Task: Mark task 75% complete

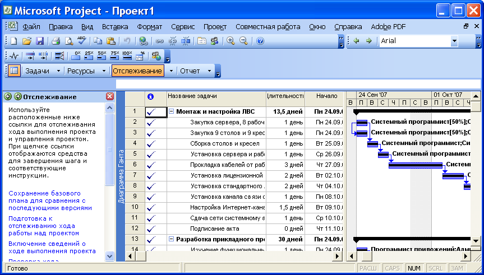Action: pyautogui.click(x=114, y=56)
